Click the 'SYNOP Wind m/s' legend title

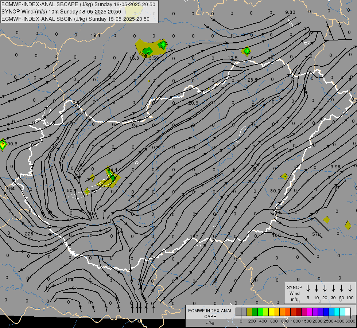click(x=294, y=293)
